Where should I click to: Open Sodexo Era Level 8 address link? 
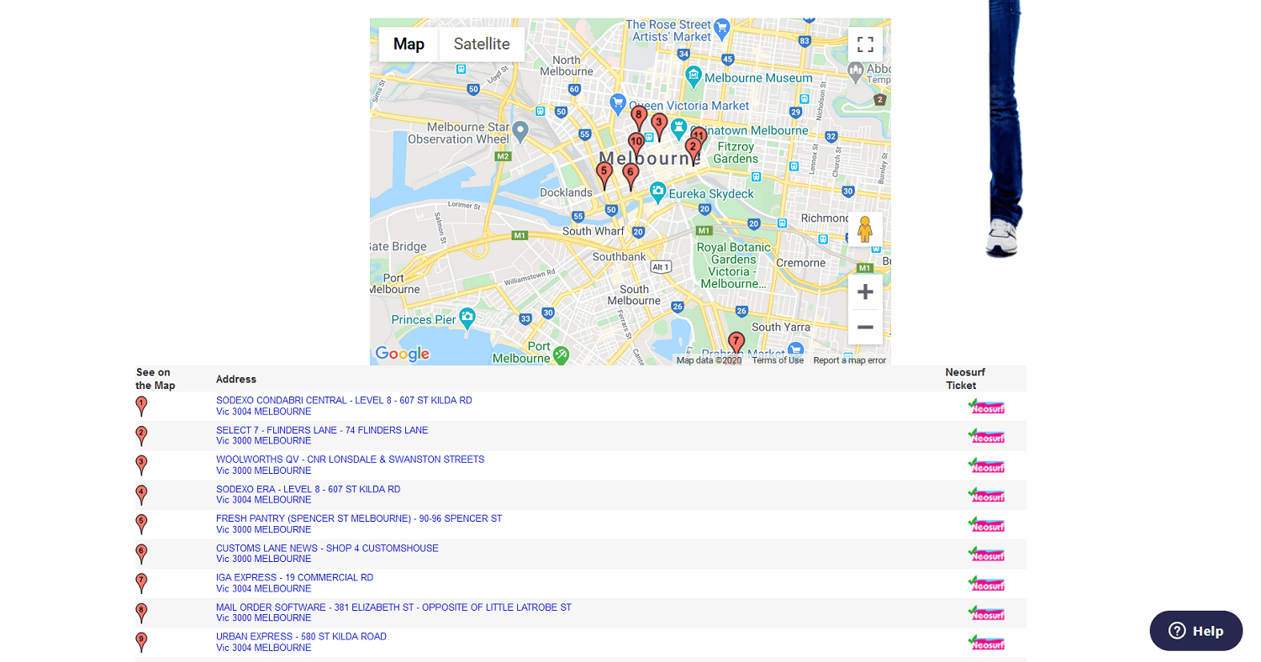[309, 494]
